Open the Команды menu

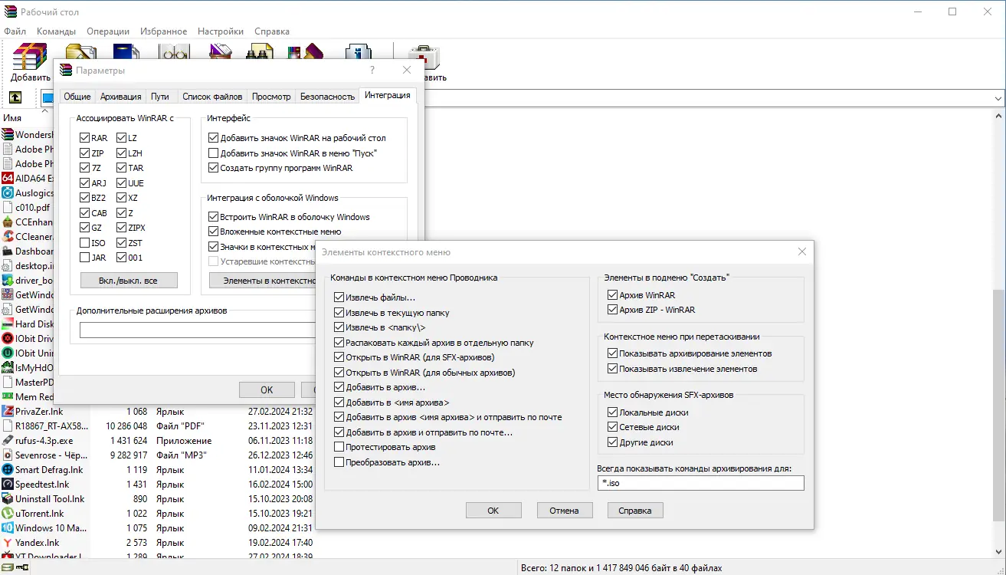pos(56,31)
